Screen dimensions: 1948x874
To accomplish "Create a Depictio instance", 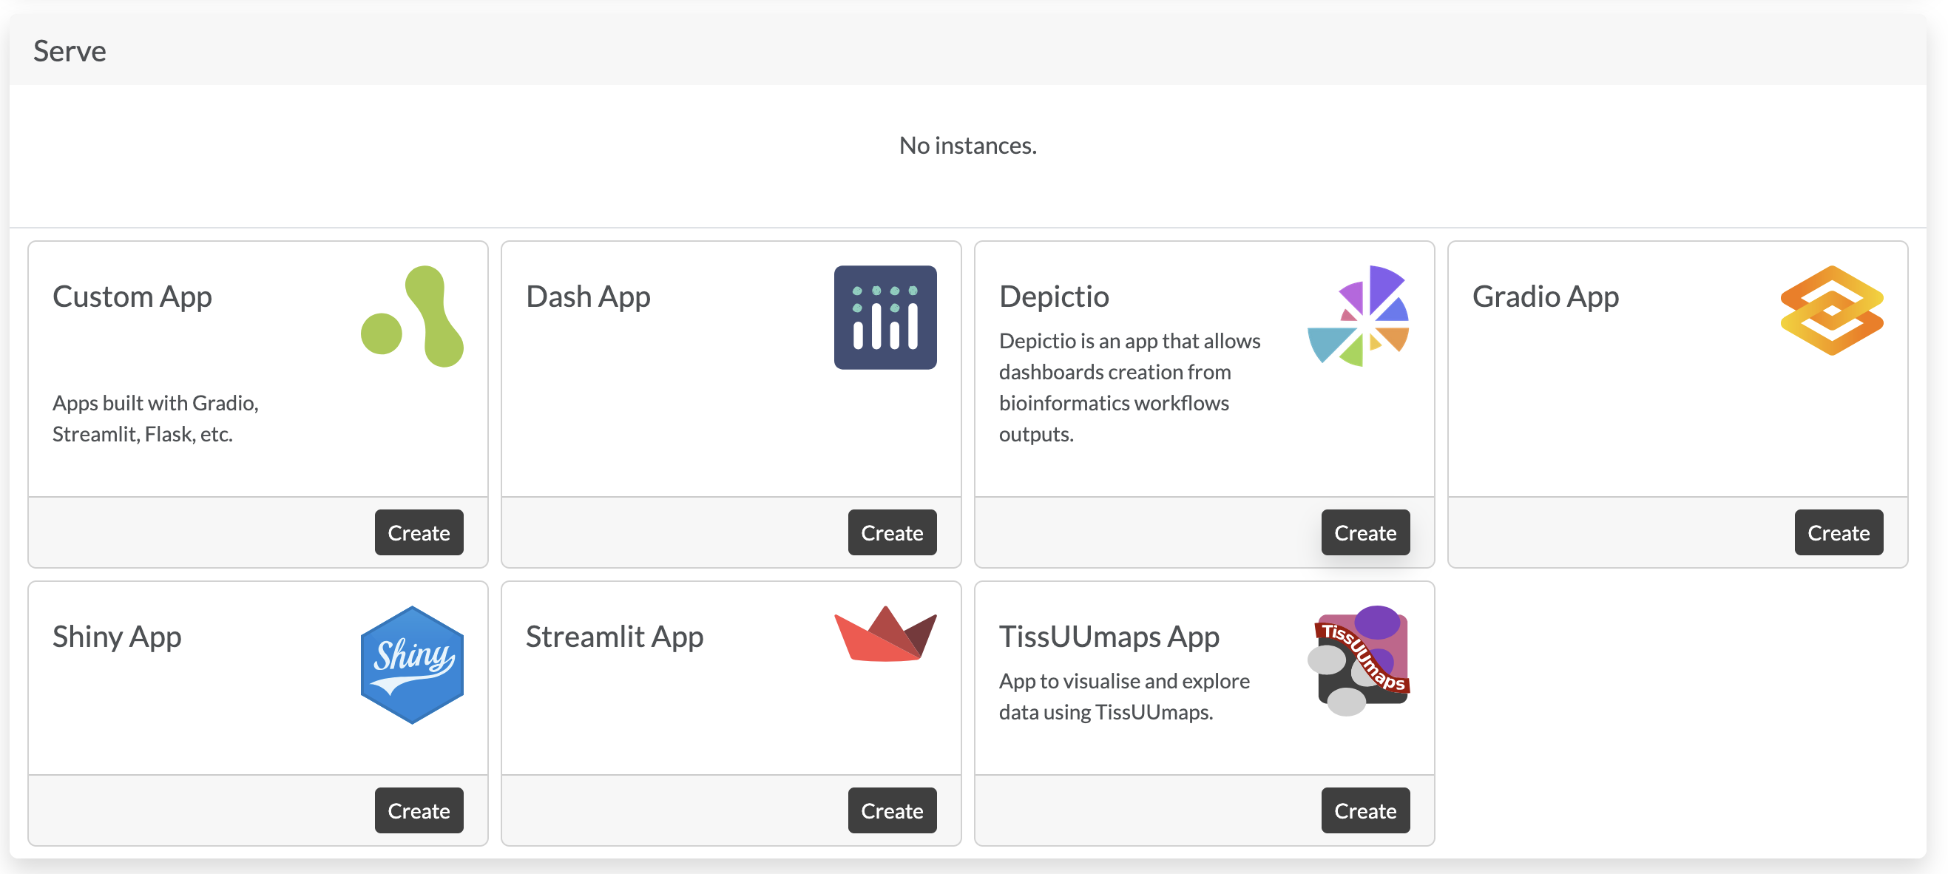I will point(1365,532).
